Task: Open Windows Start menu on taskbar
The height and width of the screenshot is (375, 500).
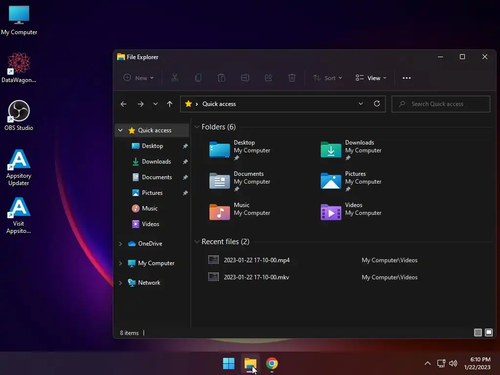Action: (x=229, y=363)
